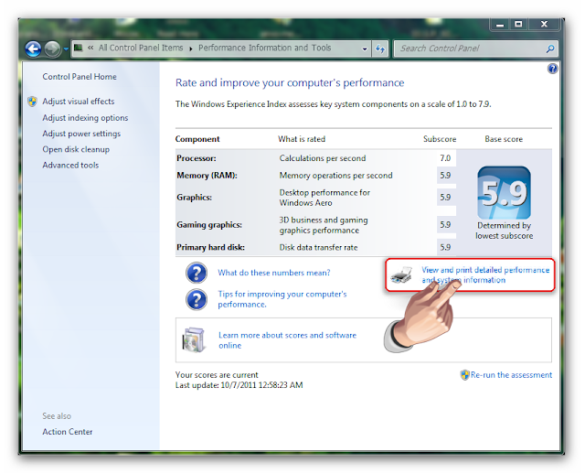Viewport: 585px width, 473px height.
Task: Click 'Calculations per second' text
Action: 323,158
